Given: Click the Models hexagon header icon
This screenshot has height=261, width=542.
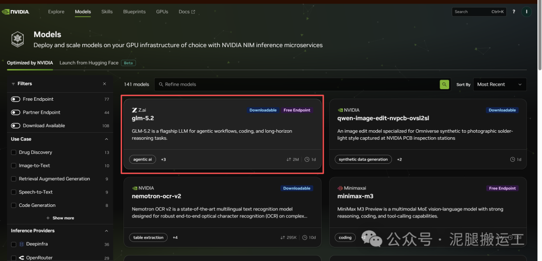Looking at the screenshot, I should (17, 39).
